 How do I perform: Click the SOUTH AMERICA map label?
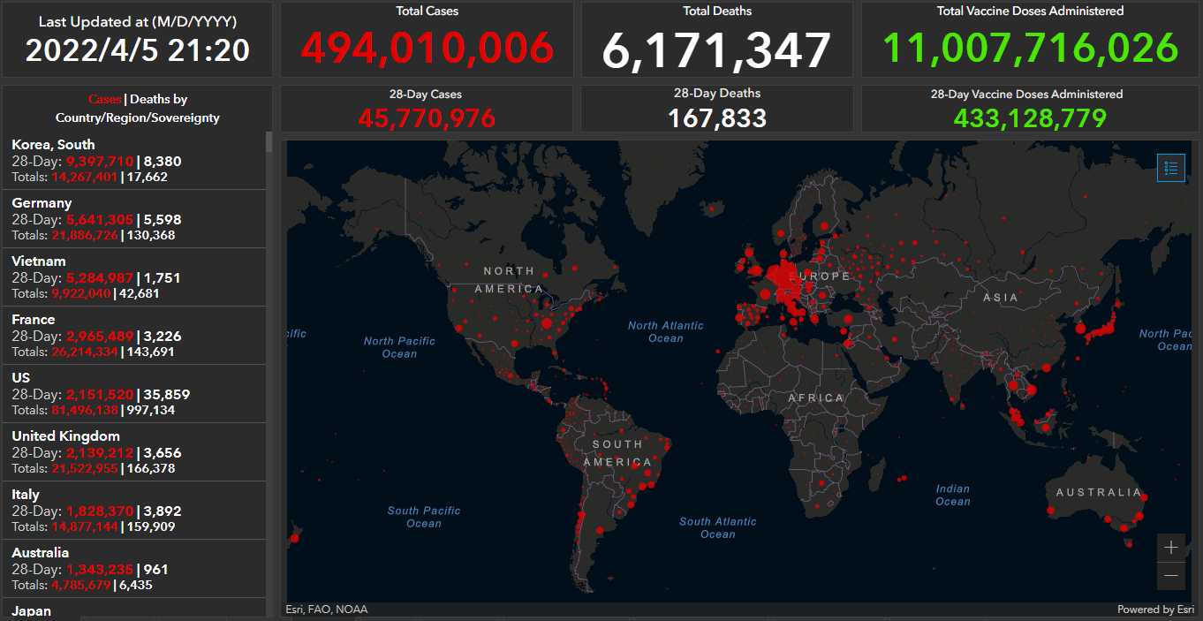click(x=617, y=453)
